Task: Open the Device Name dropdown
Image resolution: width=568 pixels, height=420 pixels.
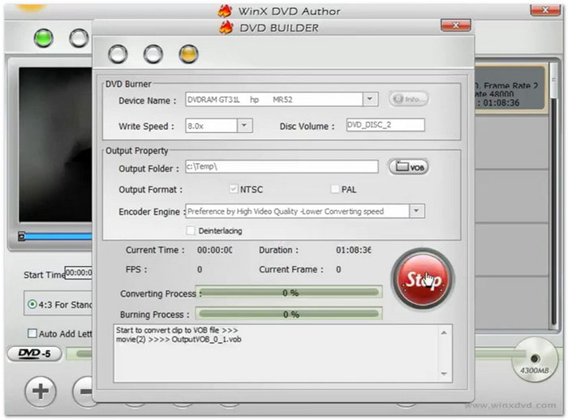Action: click(370, 100)
